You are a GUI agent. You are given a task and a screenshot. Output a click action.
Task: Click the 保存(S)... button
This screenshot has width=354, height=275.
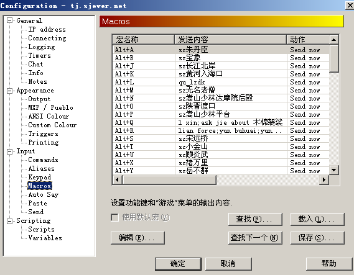pos(317,238)
